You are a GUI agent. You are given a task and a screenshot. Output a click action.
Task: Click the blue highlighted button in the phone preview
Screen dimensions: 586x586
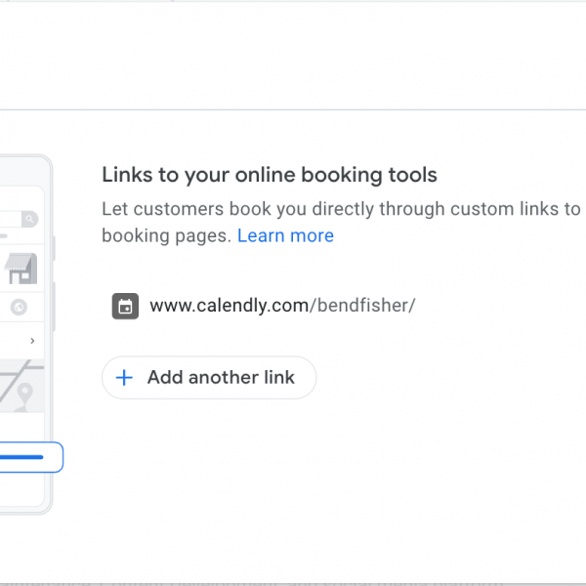(21, 457)
